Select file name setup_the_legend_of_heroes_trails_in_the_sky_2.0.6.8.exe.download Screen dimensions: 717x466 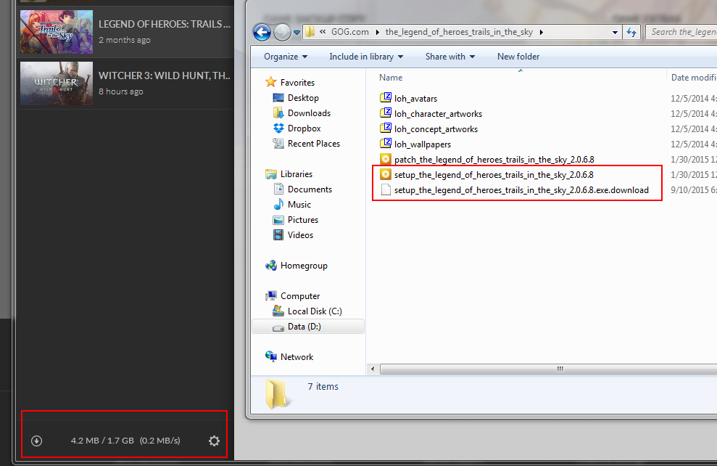[521, 190]
